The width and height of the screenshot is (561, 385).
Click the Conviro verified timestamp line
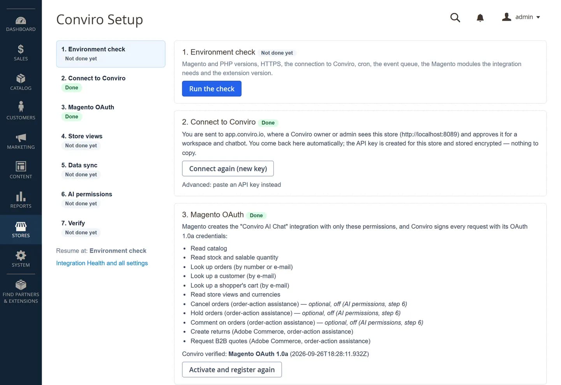[275, 354]
